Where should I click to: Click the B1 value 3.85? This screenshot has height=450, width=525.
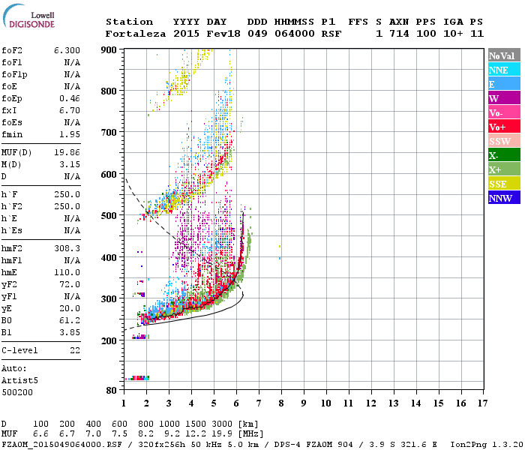tap(70, 332)
